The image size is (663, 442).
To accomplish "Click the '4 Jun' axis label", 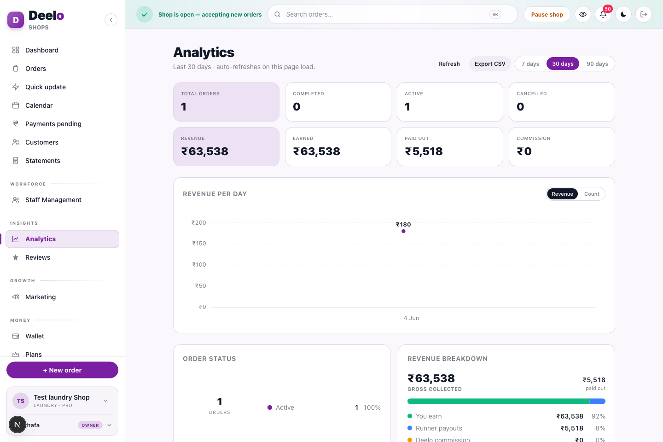I will point(411,318).
